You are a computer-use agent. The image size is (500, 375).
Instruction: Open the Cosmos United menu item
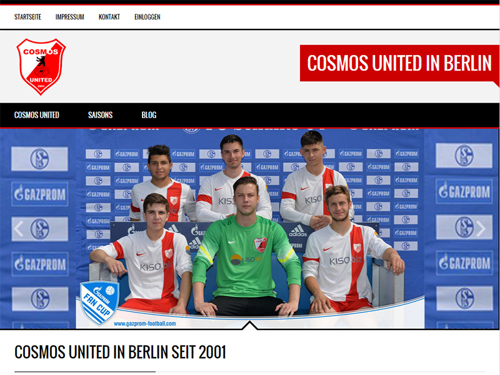click(37, 115)
